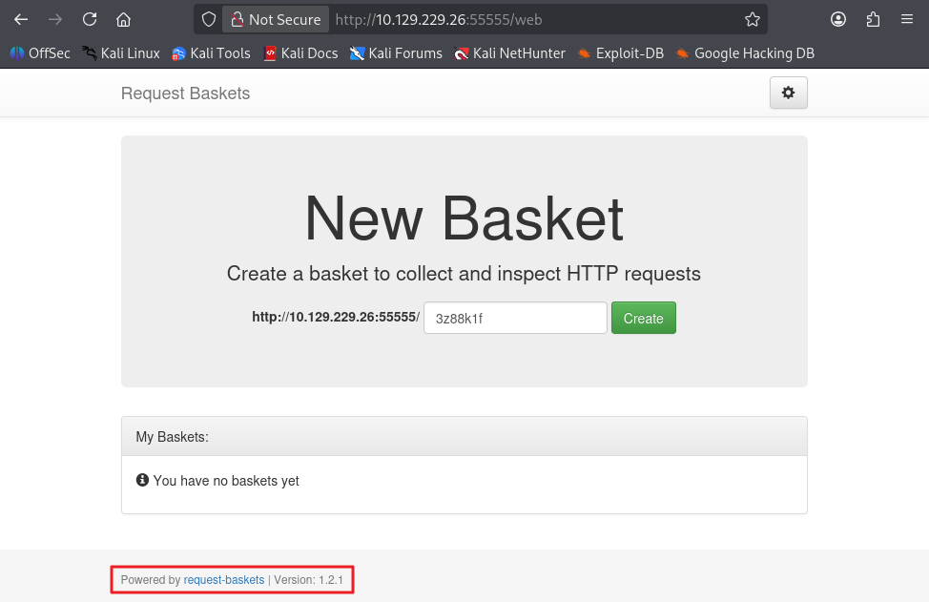Open the Firefox account icon
The height and width of the screenshot is (602, 929).
coord(838,19)
